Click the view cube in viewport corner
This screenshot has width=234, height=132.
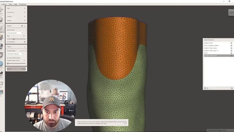[231, 12]
